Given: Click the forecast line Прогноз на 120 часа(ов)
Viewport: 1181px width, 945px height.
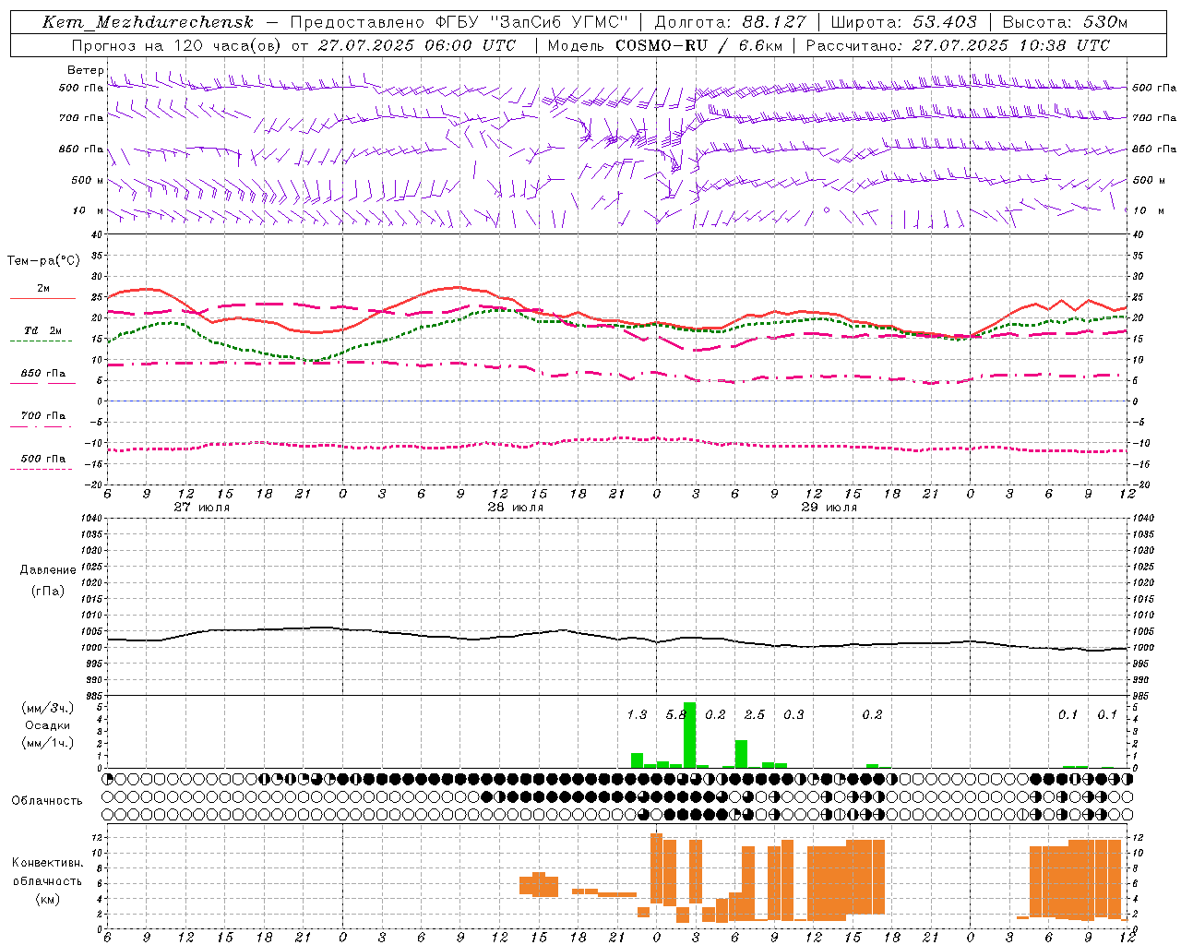Looking at the screenshot, I should [177, 45].
